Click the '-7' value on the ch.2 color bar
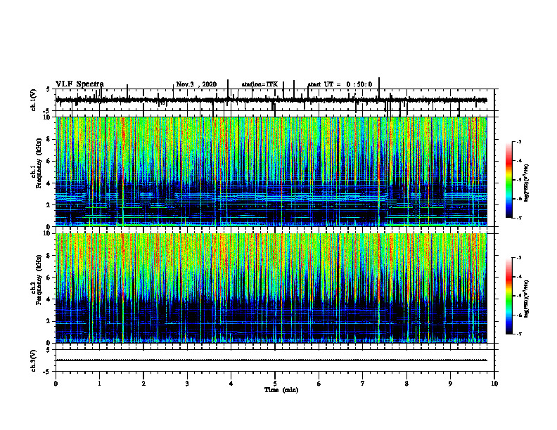 tap(518, 334)
